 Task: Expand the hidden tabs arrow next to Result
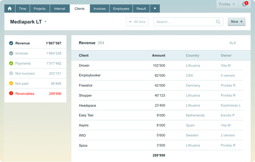tap(155, 8)
